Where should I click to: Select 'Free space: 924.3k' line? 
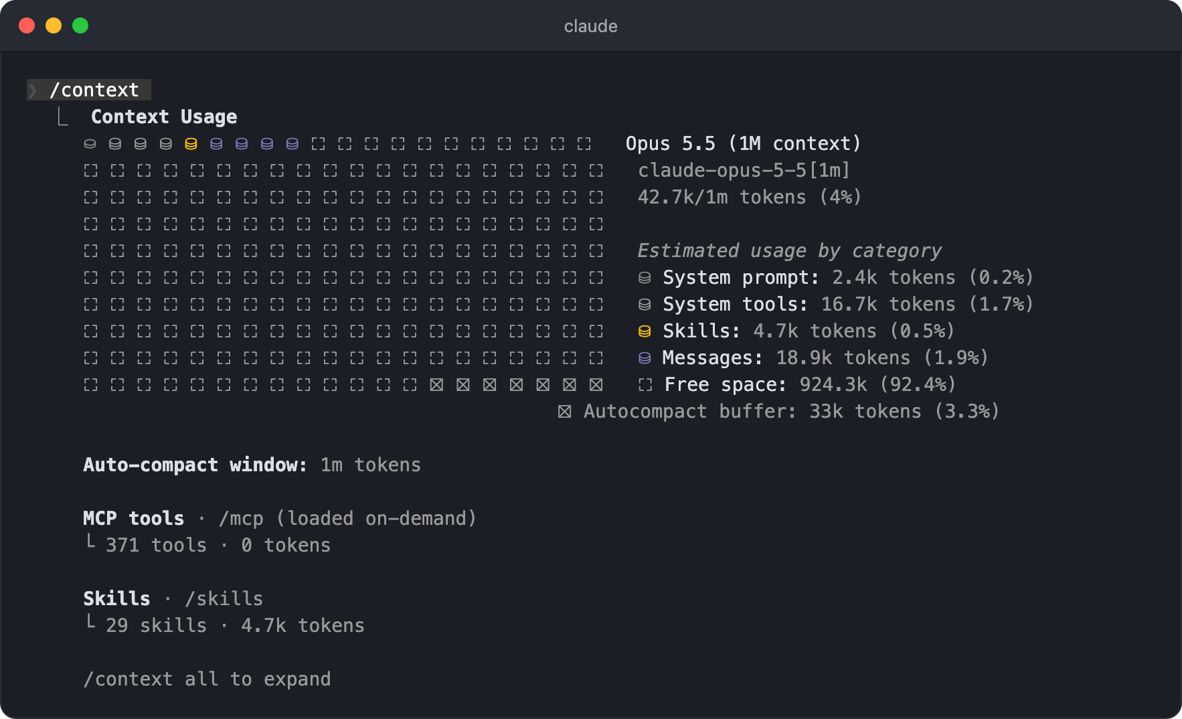pyautogui.click(x=797, y=384)
